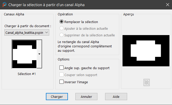Open help with the Aide button
172x105 pixels.
(116, 96)
